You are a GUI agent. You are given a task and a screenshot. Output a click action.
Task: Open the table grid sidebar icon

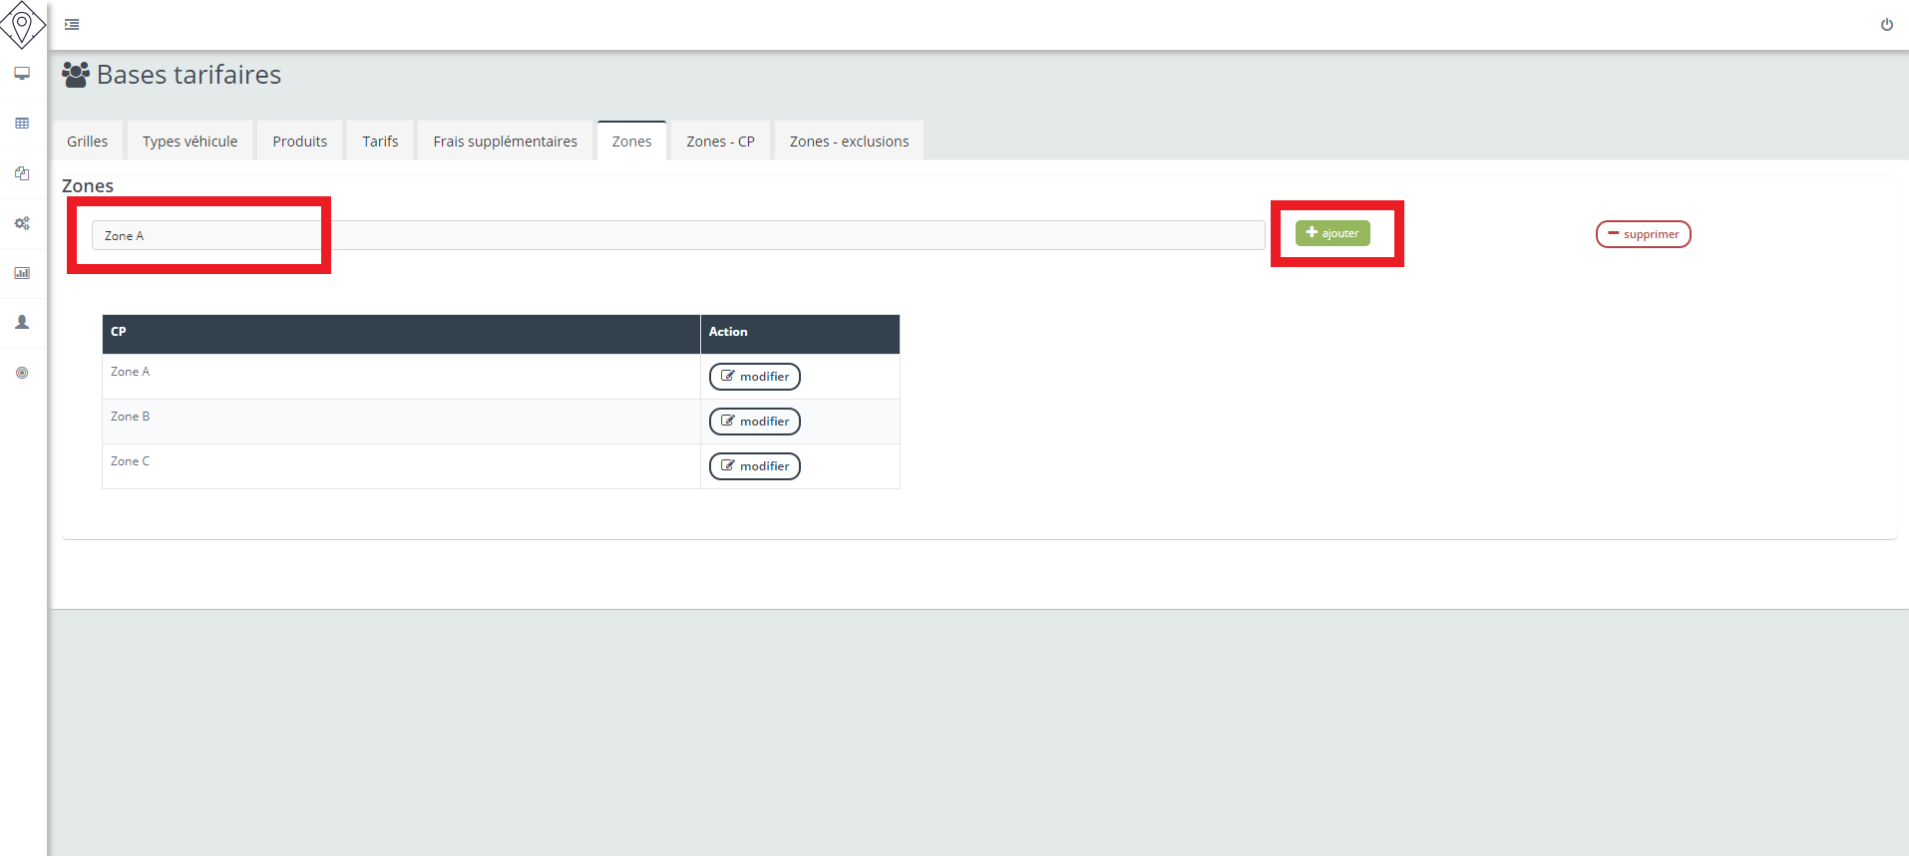pyautogui.click(x=22, y=124)
